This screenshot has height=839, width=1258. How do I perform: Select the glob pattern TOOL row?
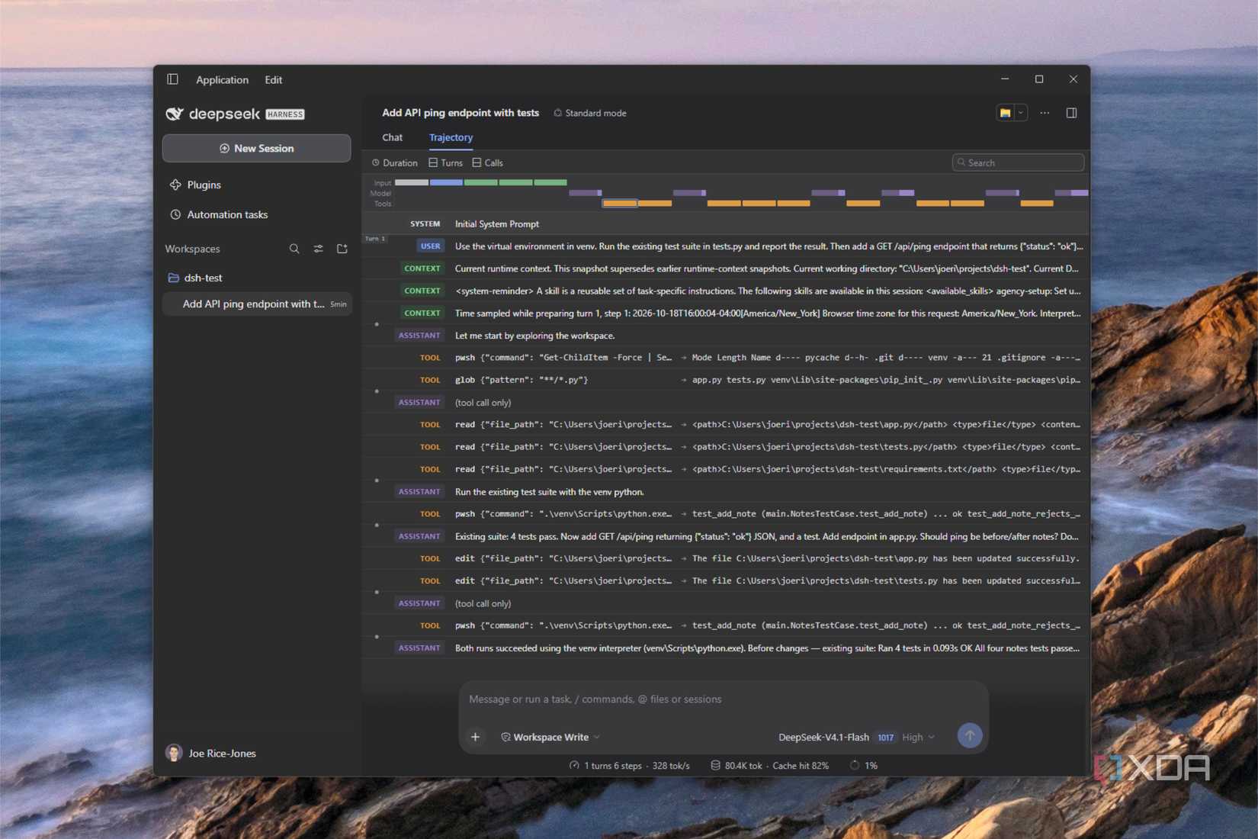point(726,380)
